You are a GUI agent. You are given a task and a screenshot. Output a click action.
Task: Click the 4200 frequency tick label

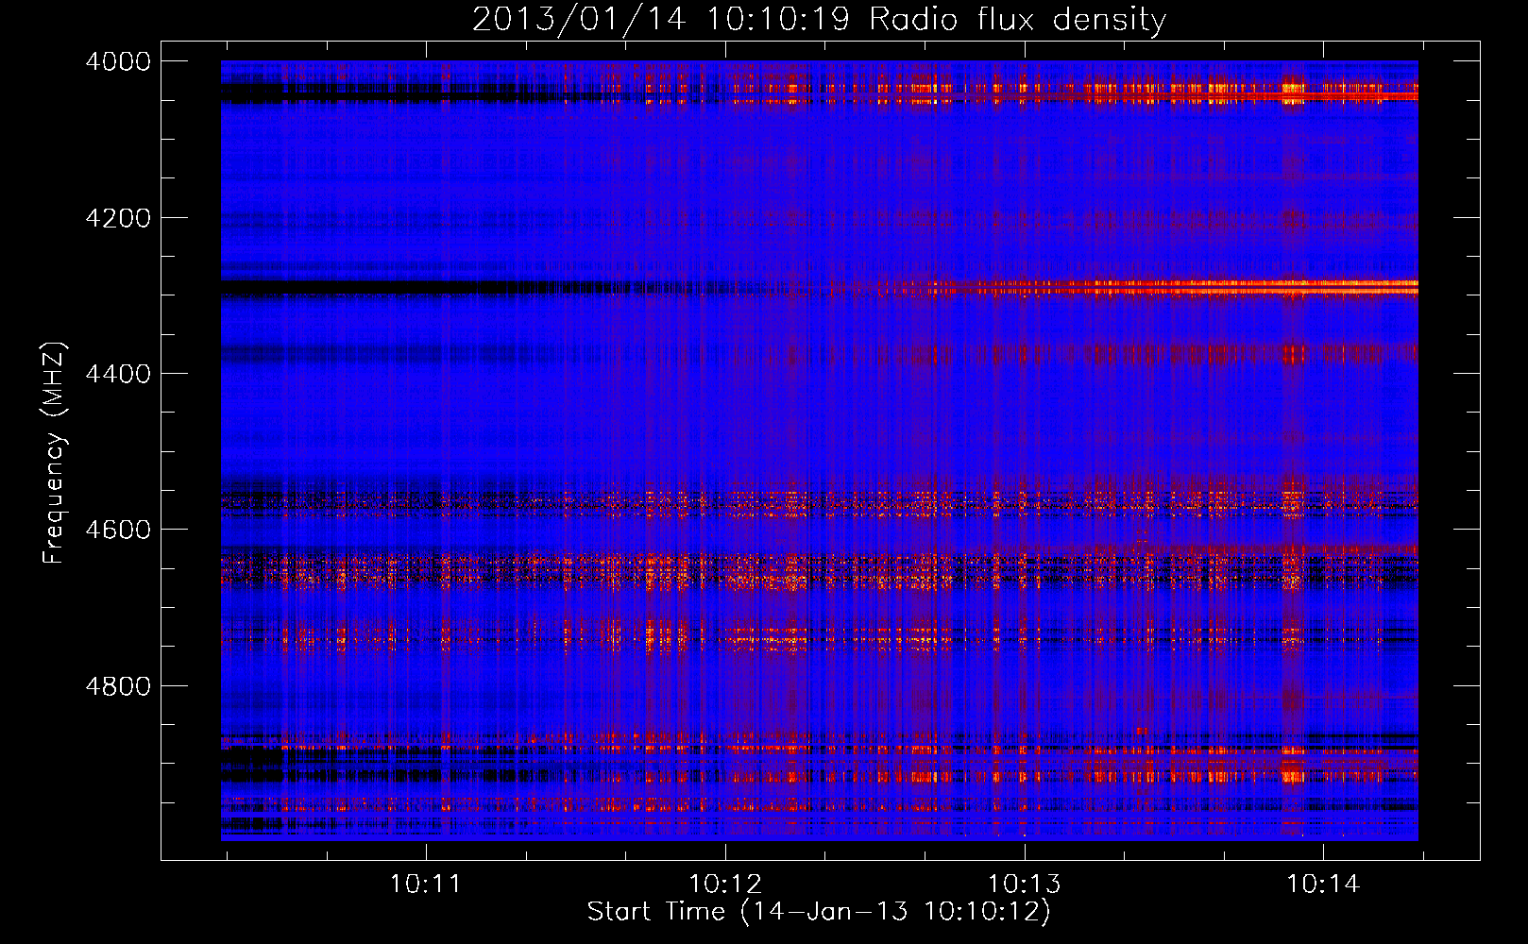(118, 218)
